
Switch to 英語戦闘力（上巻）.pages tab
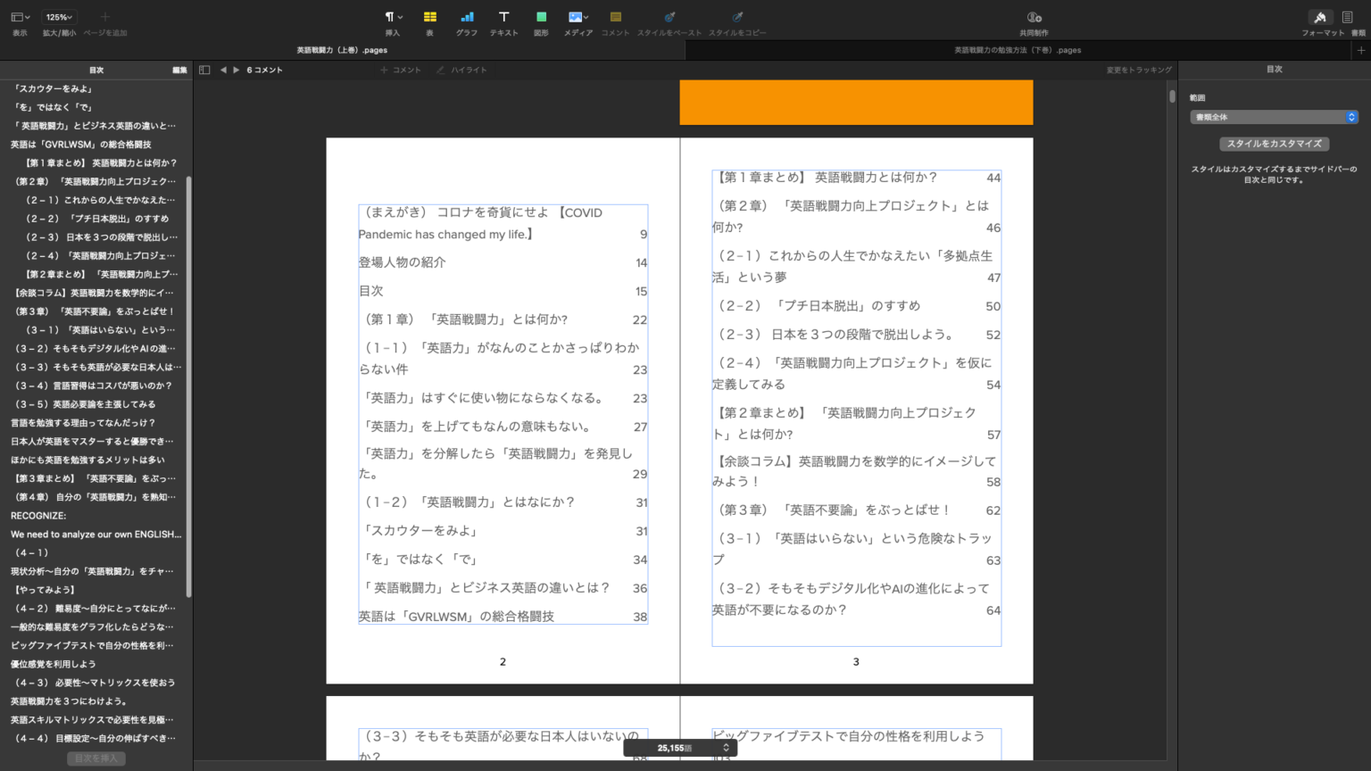[x=343, y=50]
